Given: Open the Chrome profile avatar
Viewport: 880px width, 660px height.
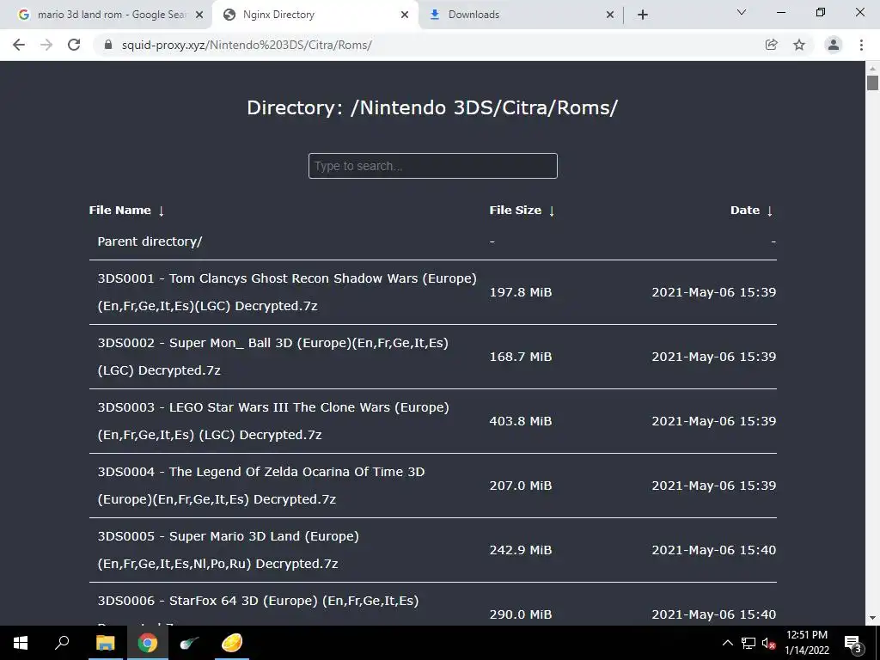Looking at the screenshot, I should tap(834, 45).
